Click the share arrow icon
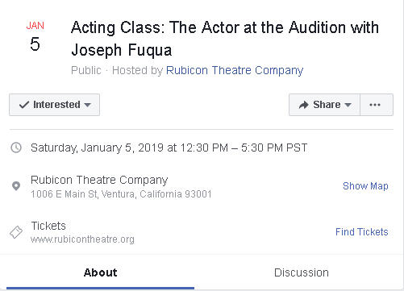404x291 pixels. click(x=304, y=105)
